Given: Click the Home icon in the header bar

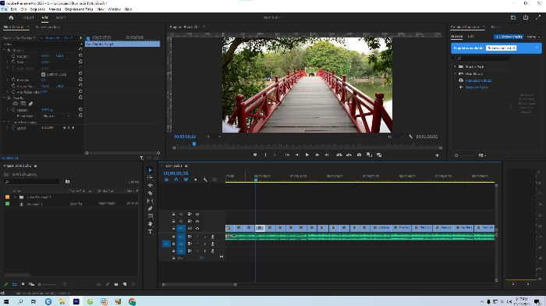Looking at the screenshot, I should (x=11, y=17).
